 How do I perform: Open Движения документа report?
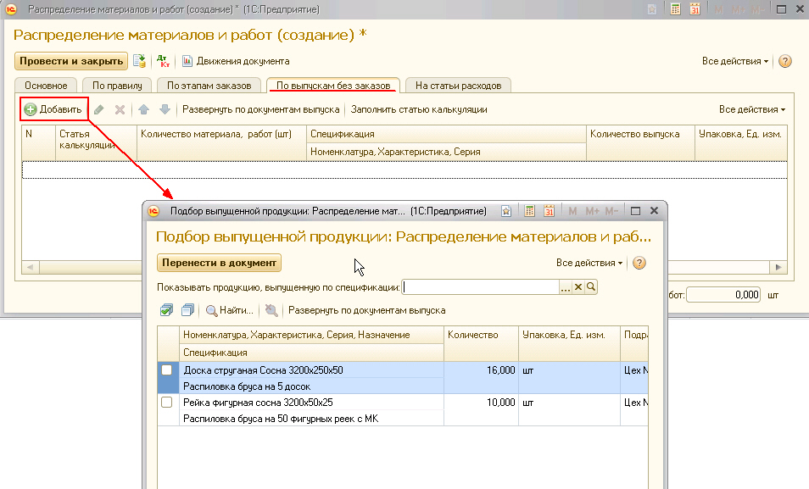(x=236, y=61)
